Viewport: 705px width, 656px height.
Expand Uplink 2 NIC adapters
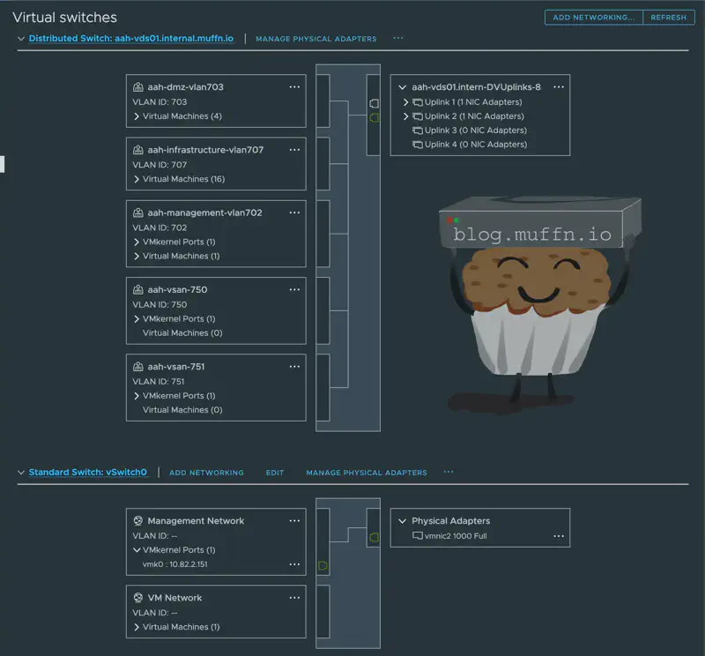point(406,116)
